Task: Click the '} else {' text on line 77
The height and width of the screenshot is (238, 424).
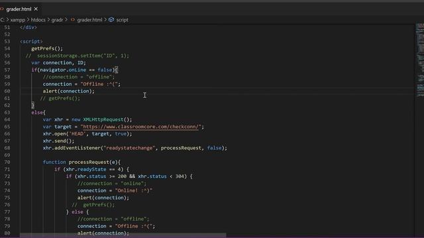Action: coord(78,212)
